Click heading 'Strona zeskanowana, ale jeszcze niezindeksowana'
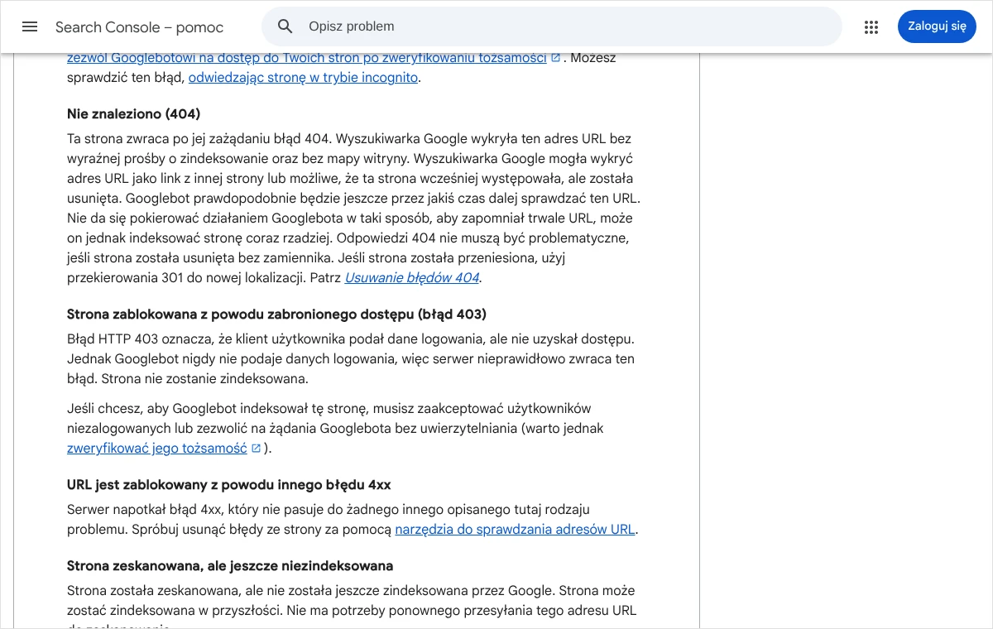The width and height of the screenshot is (993, 629). 230,566
